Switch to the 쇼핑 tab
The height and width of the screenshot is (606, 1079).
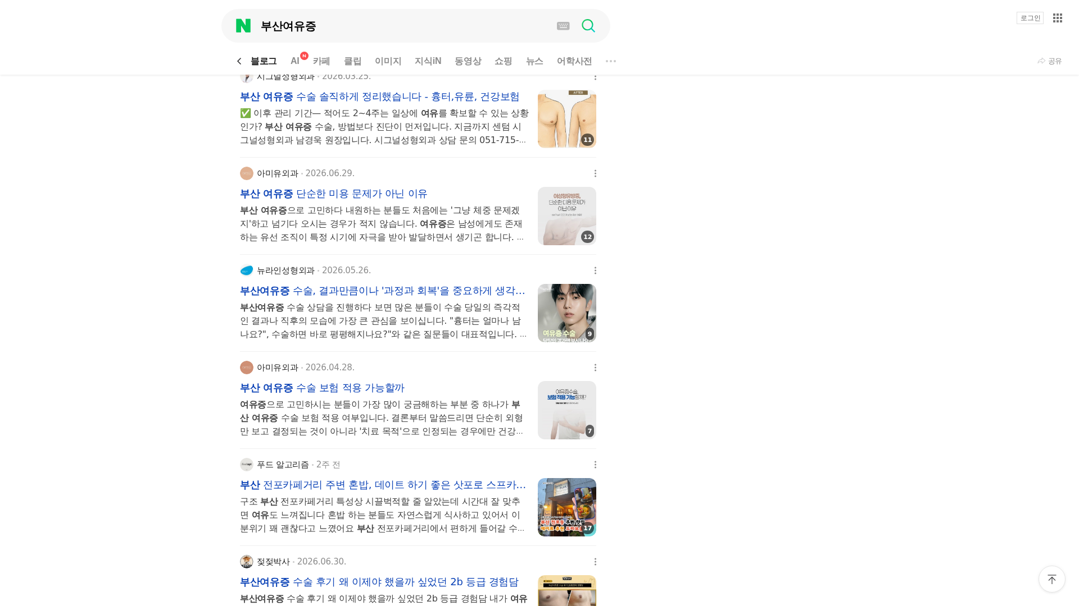(x=504, y=61)
